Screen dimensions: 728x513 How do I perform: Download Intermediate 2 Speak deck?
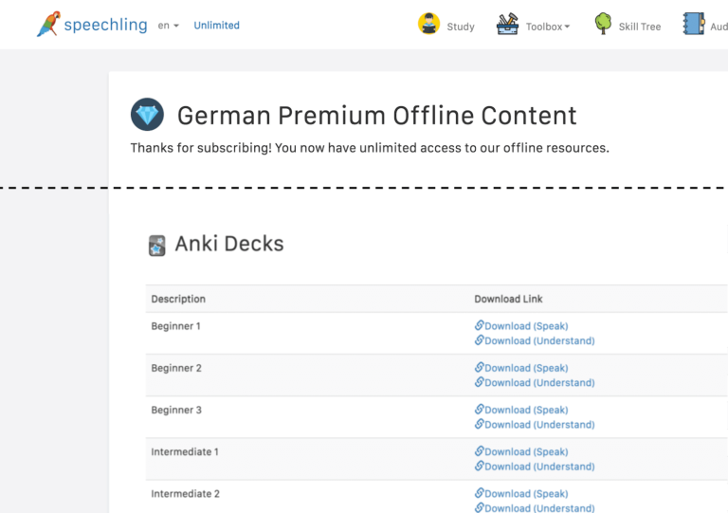[525, 494]
